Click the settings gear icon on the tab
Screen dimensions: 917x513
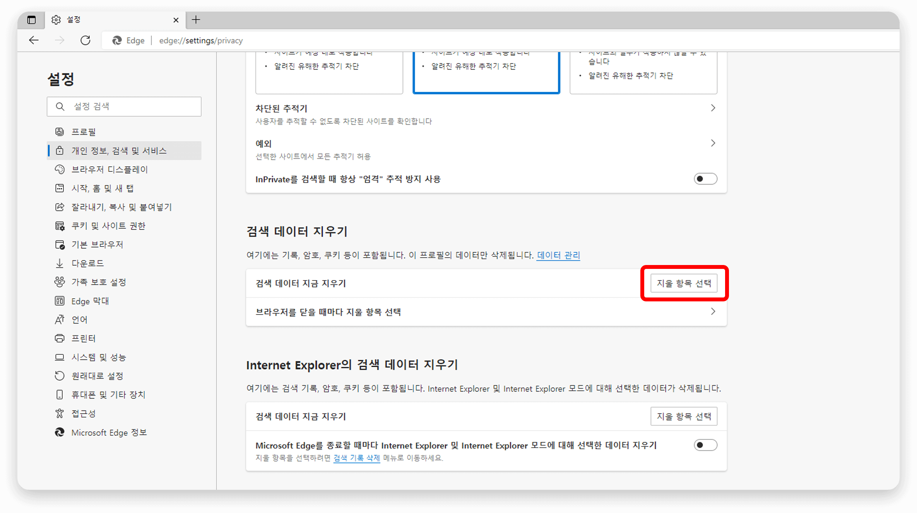pyautogui.click(x=56, y=20)
